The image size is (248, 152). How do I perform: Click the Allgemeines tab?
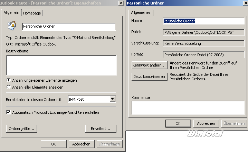click(x=142, y=12)
